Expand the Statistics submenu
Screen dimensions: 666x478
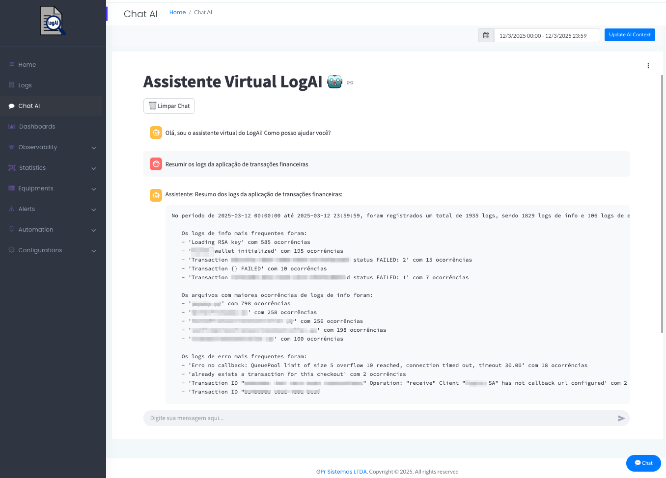93,168
